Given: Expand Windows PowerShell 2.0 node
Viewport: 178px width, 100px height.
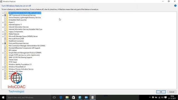Looking at the screenshot, I should 3,67.
